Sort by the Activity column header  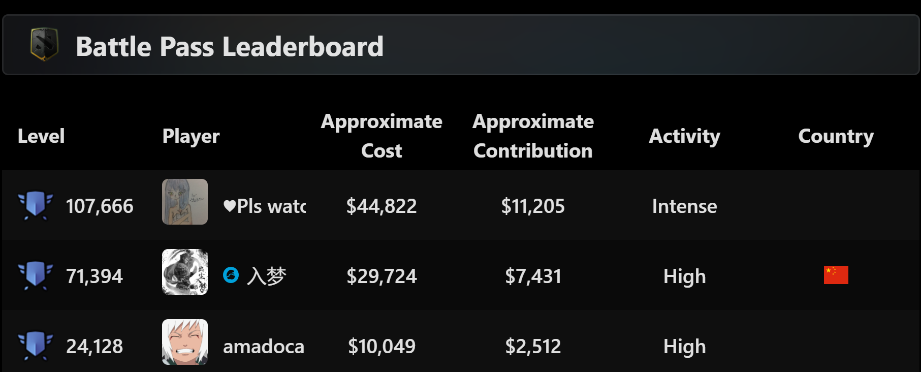684,136
